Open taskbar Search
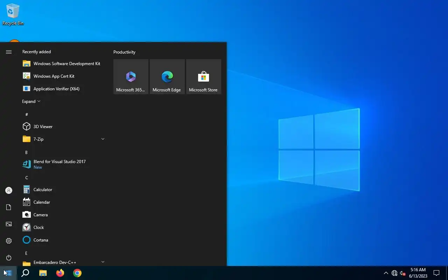 (x=25, y=273)
